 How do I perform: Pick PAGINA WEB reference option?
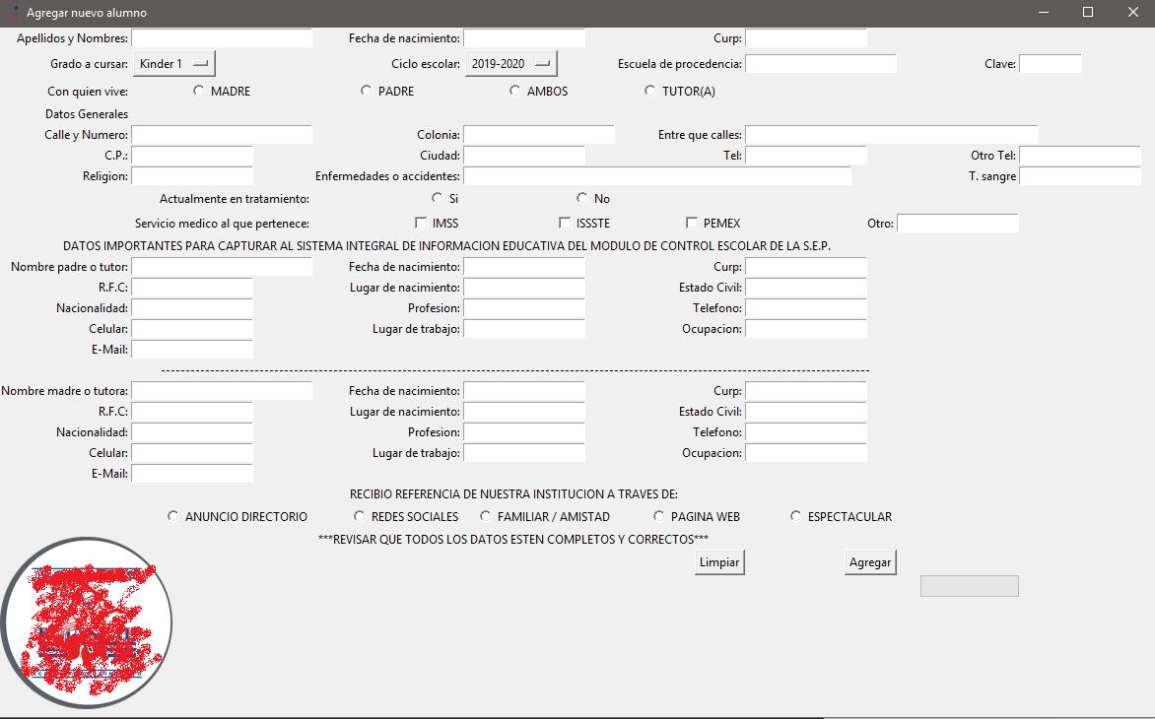(659, 516)
